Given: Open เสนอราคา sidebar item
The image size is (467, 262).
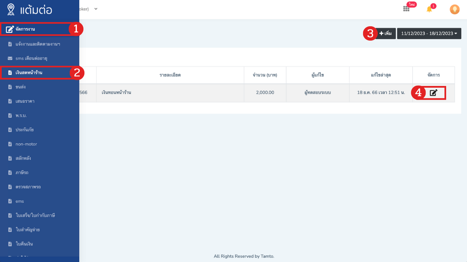Looking at the screenshot, I should pos(40,101).
